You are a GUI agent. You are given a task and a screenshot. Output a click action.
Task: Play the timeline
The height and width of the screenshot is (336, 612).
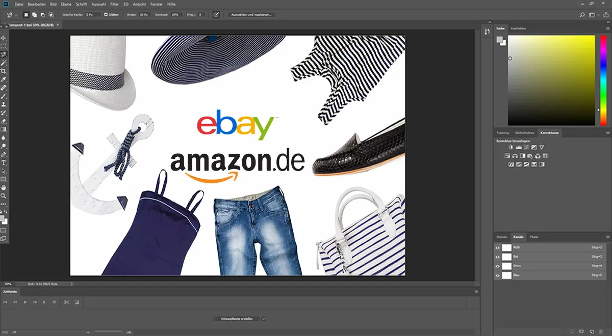[x=25, y=302]
